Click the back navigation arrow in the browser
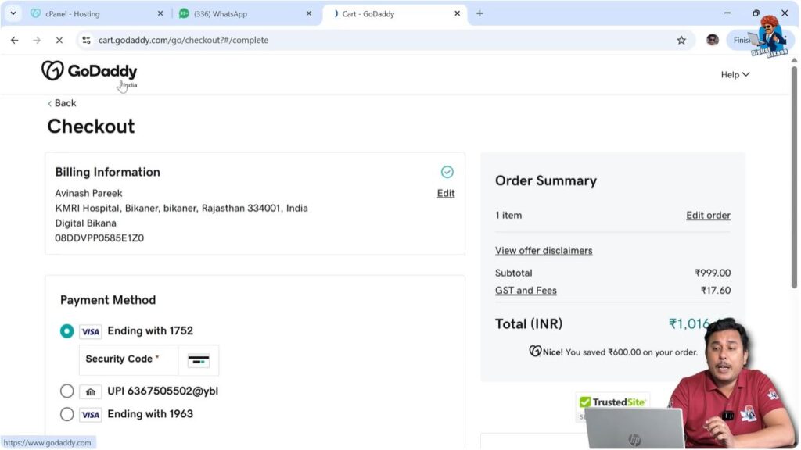 point(14,39)
